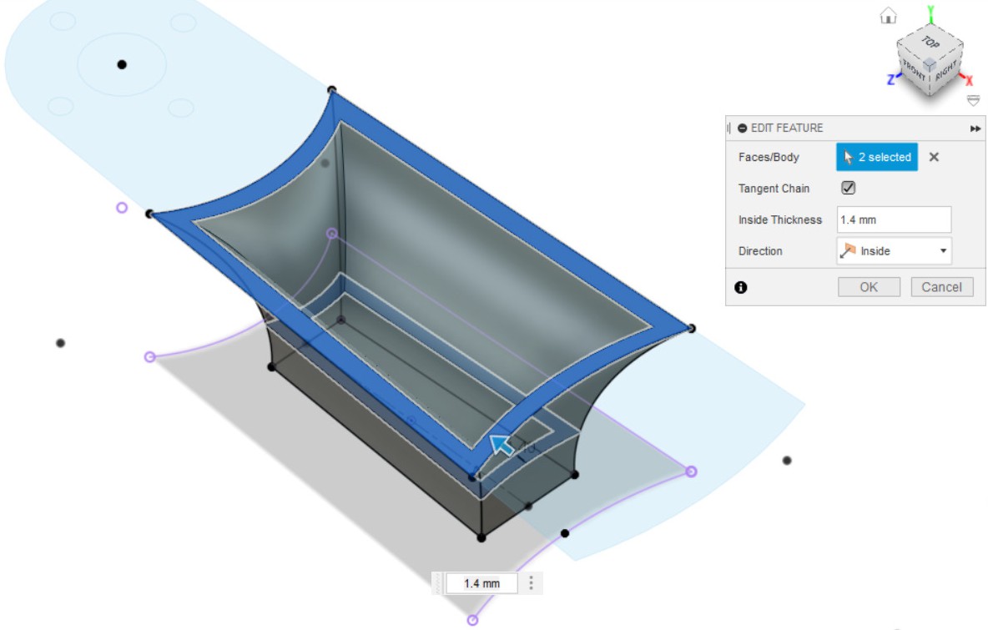Click the info icon in the dialog
Image resolution: width=988 pixels, height=630 pixels.
click(x=740, y=287)
